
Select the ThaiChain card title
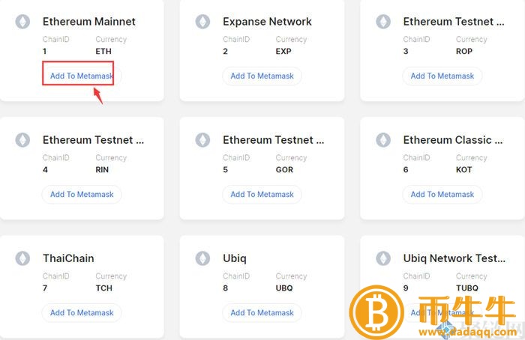tap(68, 258)
